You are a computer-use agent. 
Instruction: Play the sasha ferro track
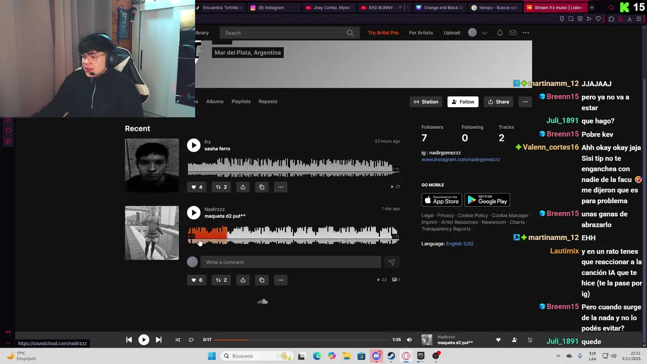click(x=194, y=146)
